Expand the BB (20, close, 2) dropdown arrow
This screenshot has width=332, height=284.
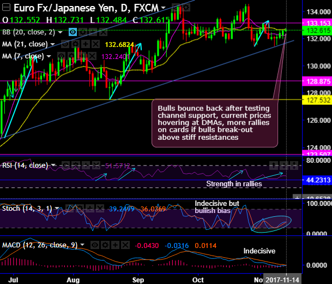click(61, 32)
